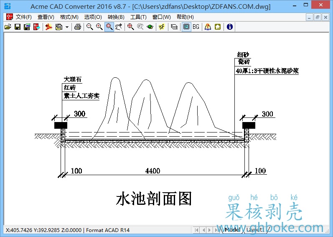The width and height of the screenshot is (333, 237).
Task: Open the 工具(T) menu
Action: click(138, 17)
